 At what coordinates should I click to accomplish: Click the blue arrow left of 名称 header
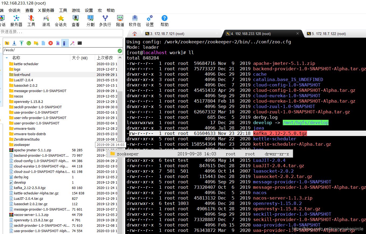[7, 58]
